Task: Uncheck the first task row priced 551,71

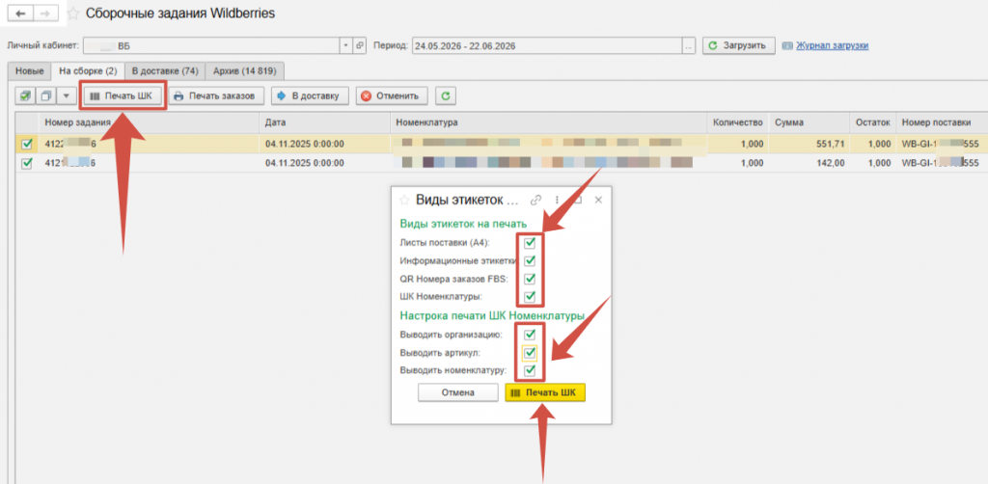Action: pos(27,144)
